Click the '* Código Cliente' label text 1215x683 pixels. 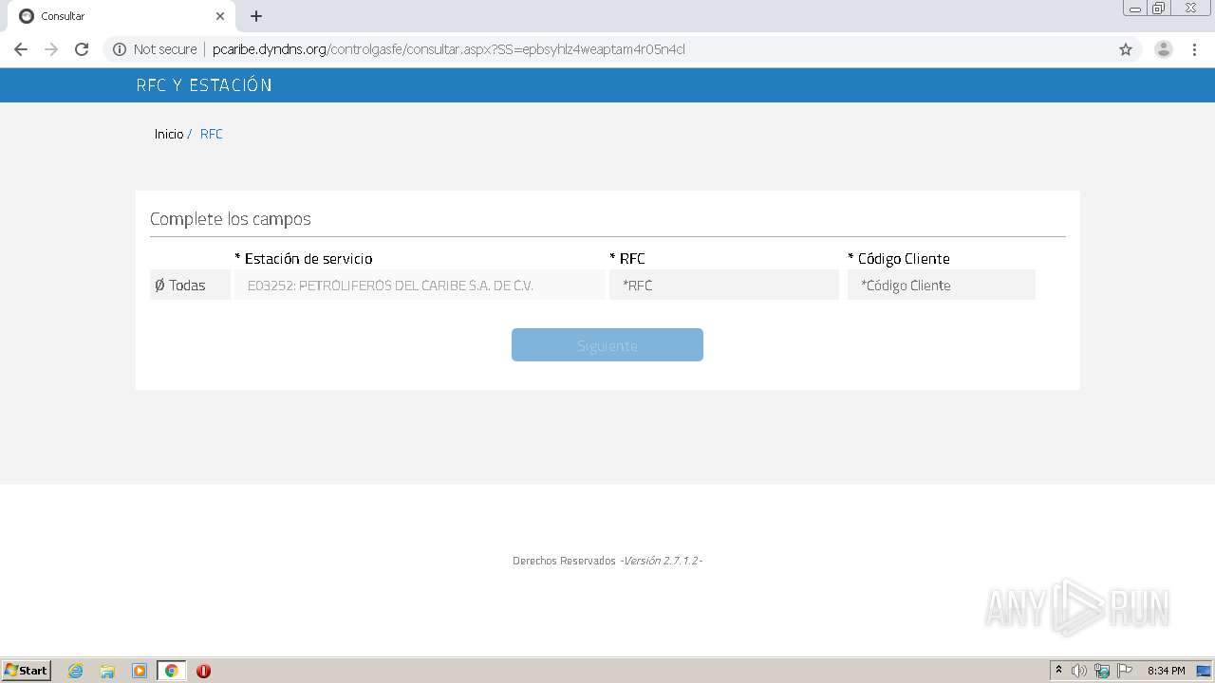click(899, 258)
